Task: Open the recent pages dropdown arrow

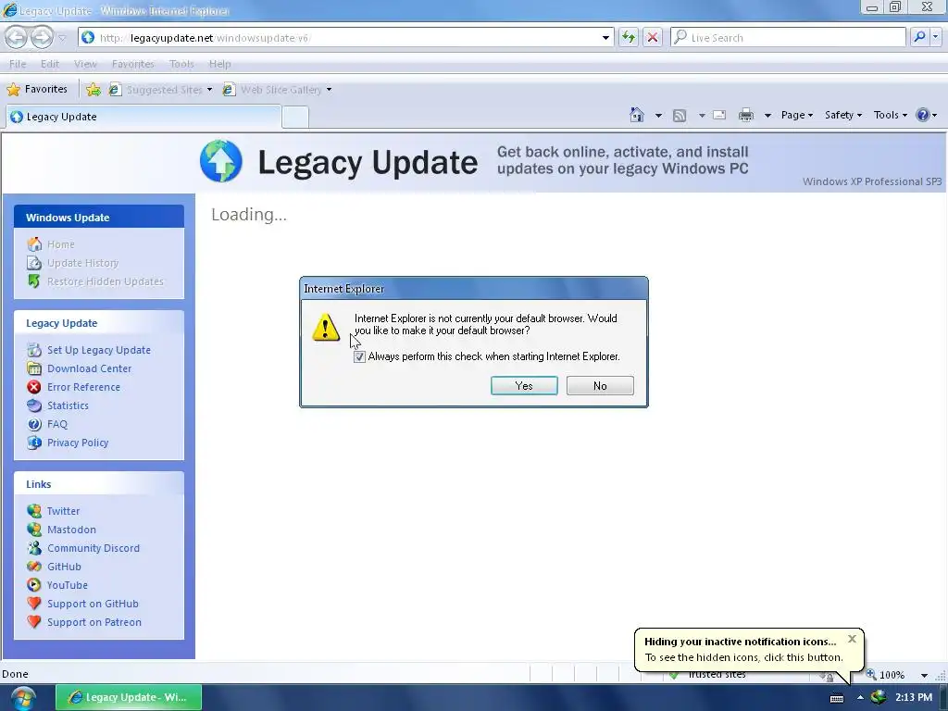Action: pos(62,38)
